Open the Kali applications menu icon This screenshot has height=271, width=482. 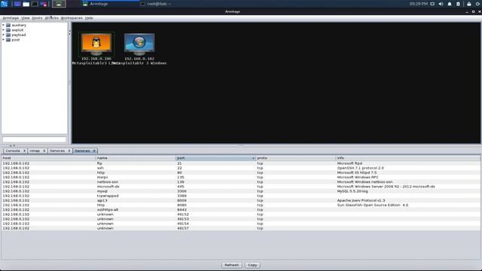4,4
